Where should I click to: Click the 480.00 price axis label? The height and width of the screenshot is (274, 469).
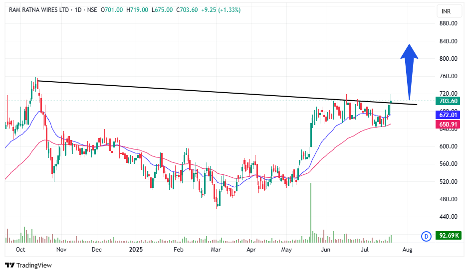click(x=449, y=199)
